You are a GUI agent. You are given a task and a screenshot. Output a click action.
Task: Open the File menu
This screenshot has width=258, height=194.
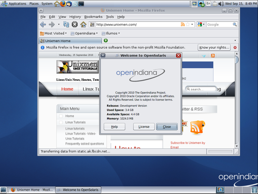tap(43, 17)
